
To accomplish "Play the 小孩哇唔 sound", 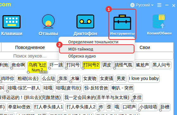I will click(x=148, y=107).
